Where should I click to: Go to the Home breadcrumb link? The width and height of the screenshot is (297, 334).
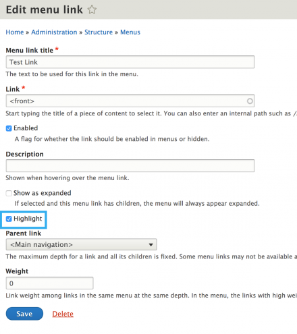click(15, 32)
